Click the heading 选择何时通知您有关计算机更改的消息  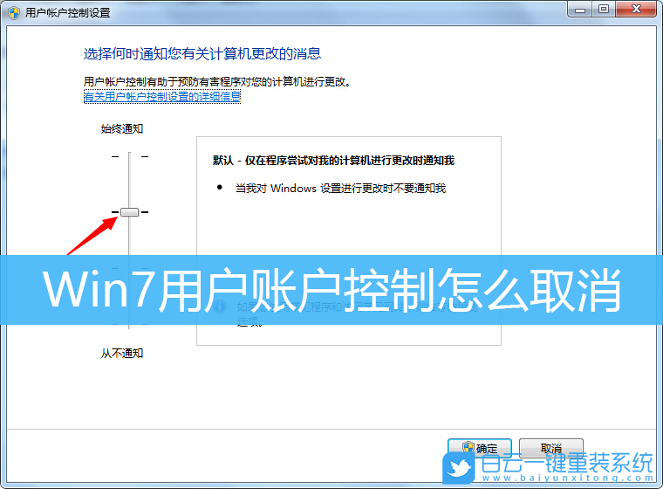[x=202, y=54]
